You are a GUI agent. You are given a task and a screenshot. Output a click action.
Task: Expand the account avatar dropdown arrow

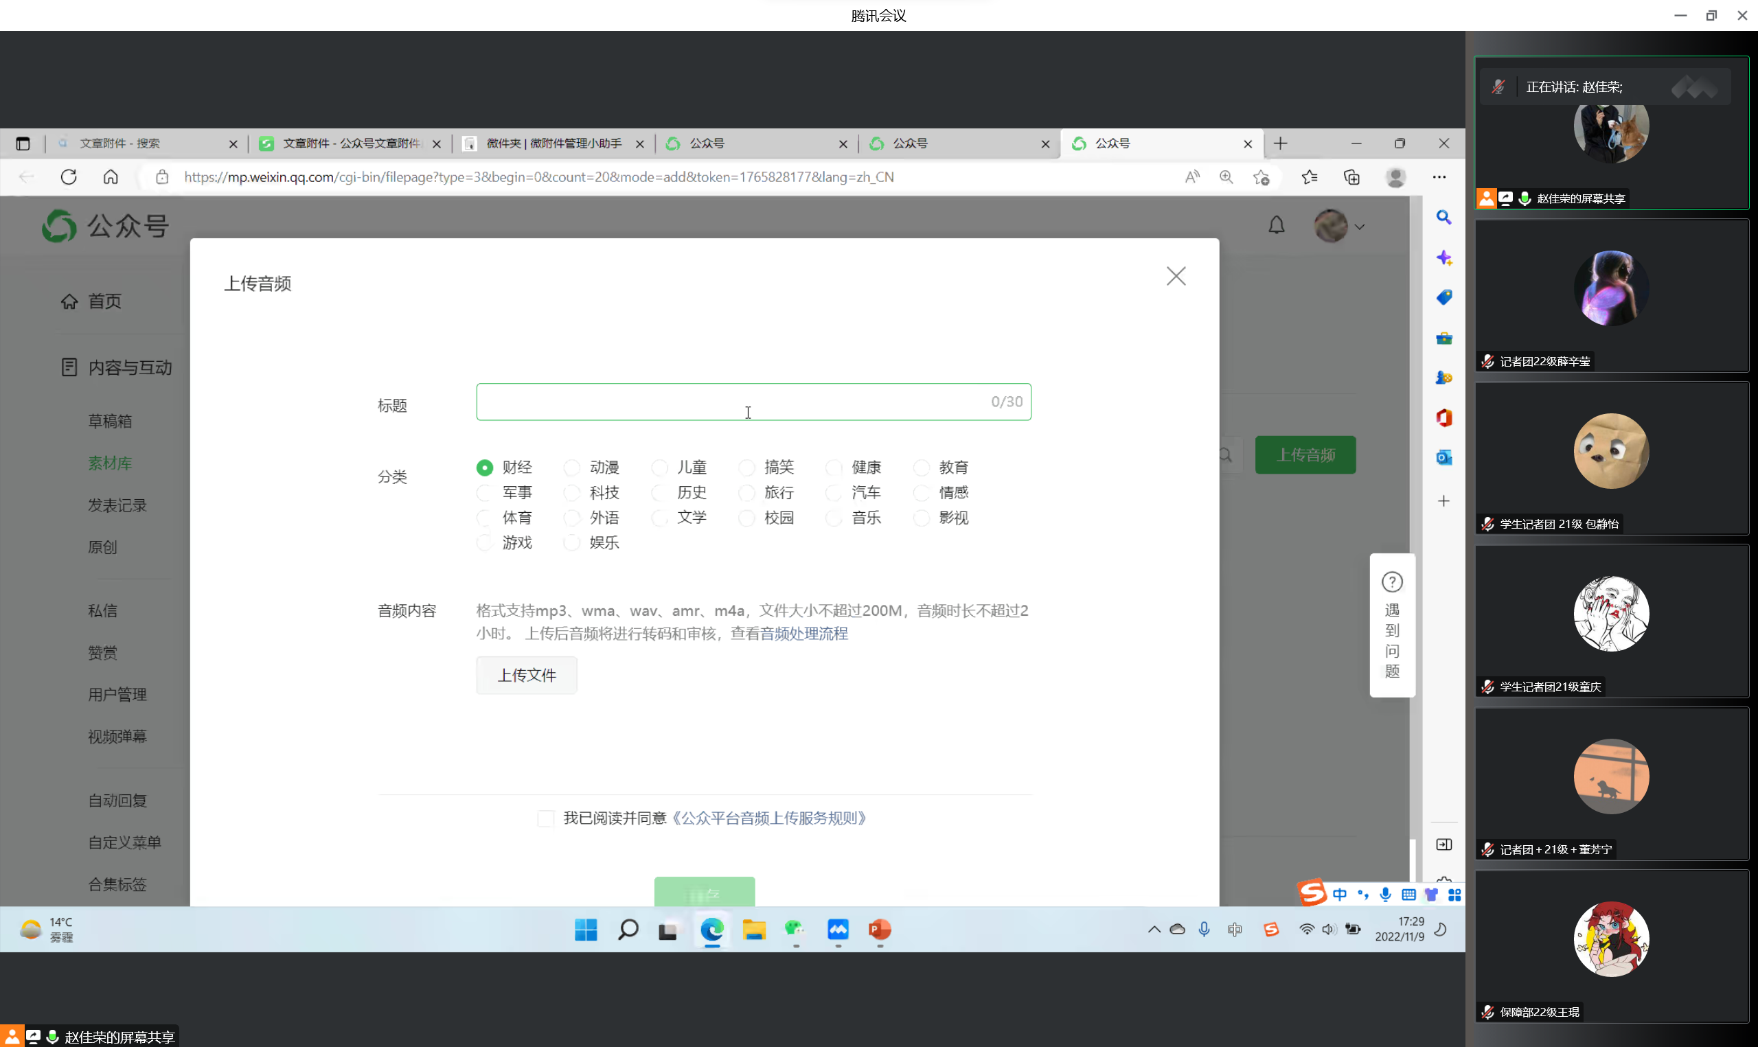[1360, 227]
